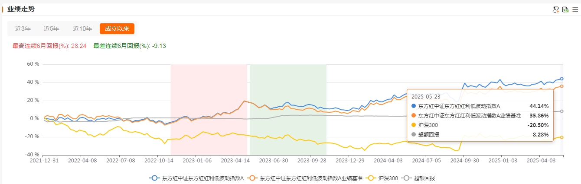Select the 近3年 time range tab
The image size is (581, 184).
click(x=23, y=29)
